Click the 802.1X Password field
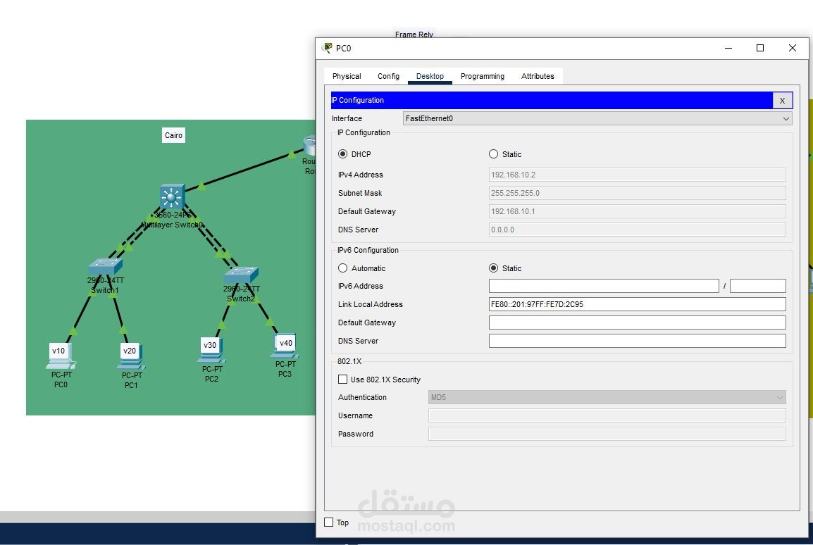Viewport: 813px width, 545px height. (607, 434)
